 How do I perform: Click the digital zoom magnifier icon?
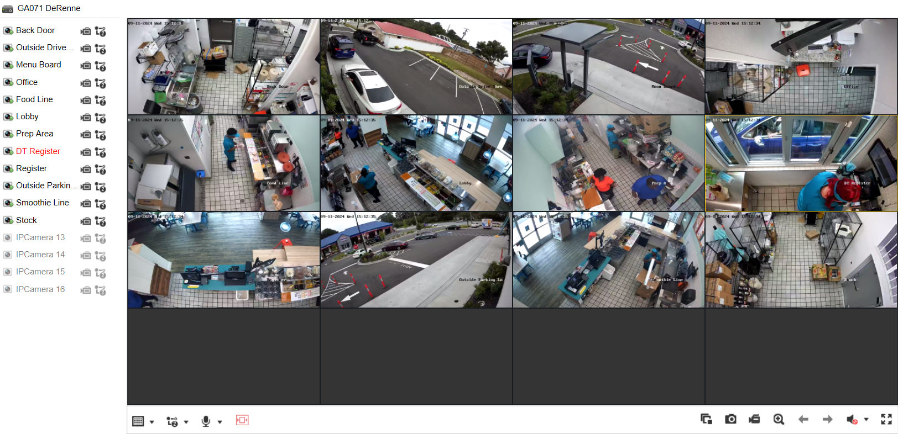pos(779,419)
